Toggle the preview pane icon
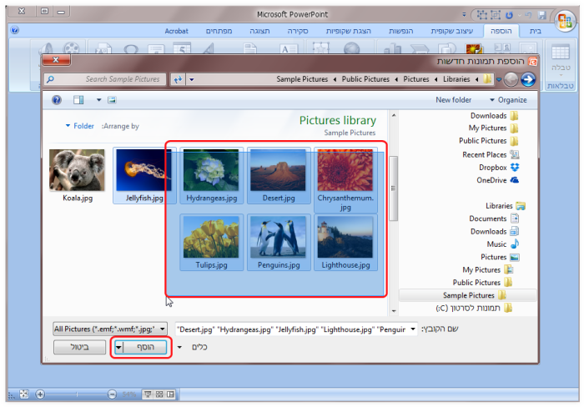 click(x=78, y=100)
